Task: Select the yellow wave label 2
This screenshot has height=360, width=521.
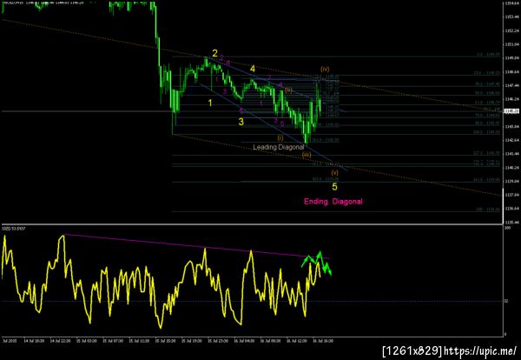Action: (x=215, y=53)
